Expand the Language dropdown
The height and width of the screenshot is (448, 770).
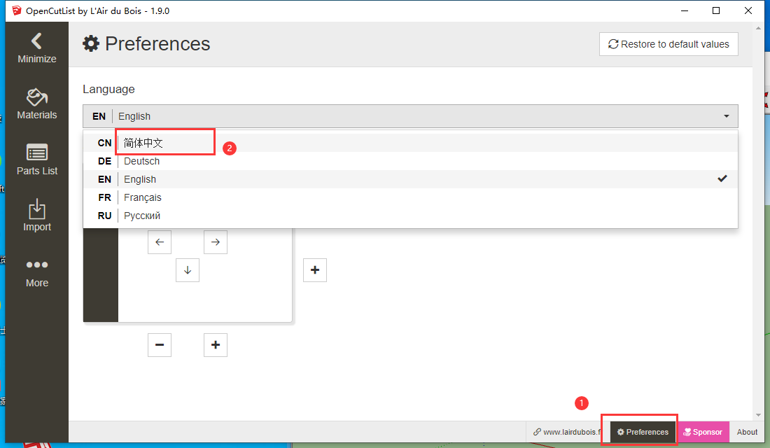[410, 116]
